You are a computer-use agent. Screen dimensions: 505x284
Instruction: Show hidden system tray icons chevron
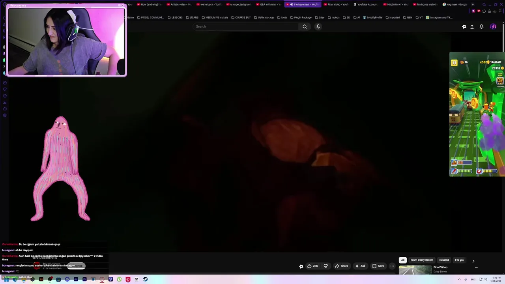tap(459, 279)
